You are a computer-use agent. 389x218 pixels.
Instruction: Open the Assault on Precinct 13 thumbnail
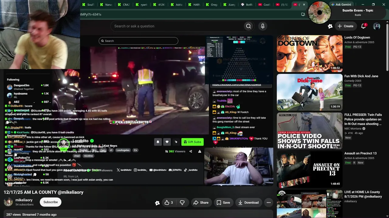click(x=310, y=170)
